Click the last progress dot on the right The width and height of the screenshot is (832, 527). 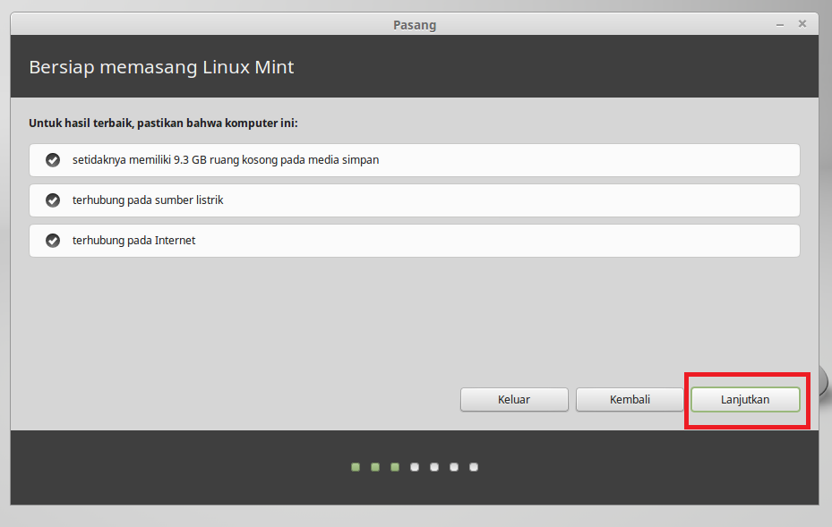474,466
